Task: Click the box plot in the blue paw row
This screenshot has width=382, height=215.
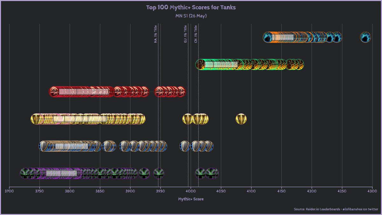Action: click(x=283, y=37)
